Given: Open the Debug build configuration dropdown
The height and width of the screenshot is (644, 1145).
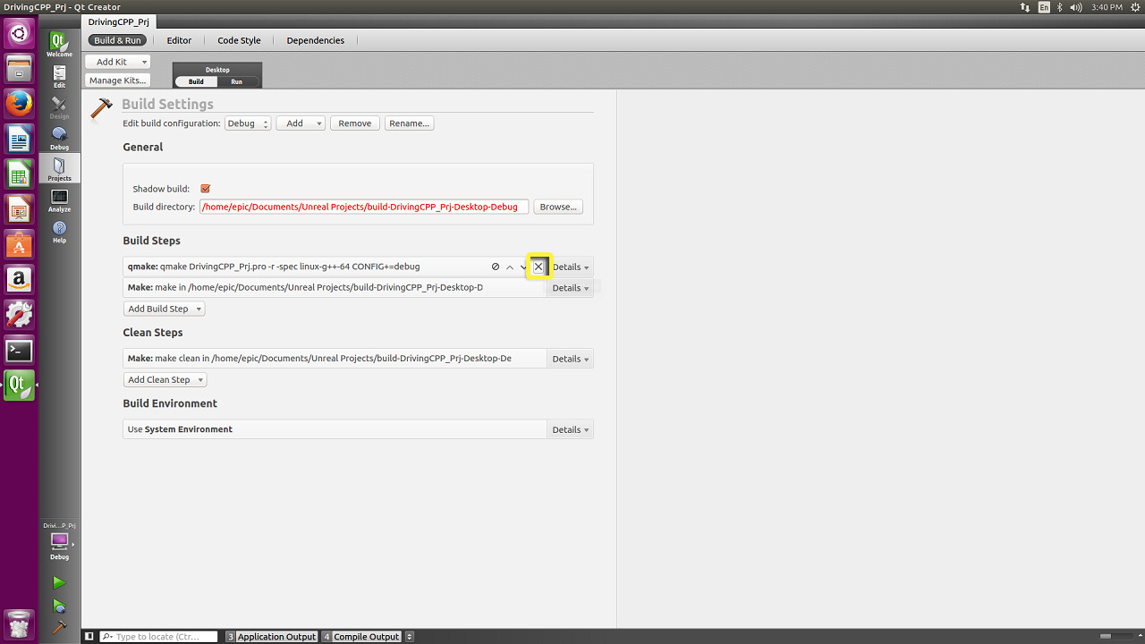Looking at the screenshot, I should pyautogui.click(x=248, y=123).
